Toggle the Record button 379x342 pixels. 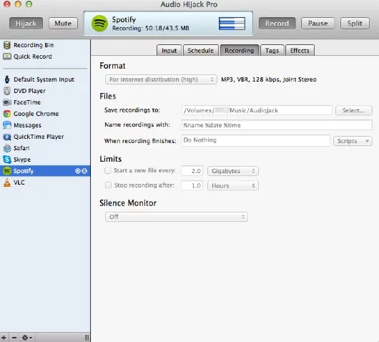[277, 24]
